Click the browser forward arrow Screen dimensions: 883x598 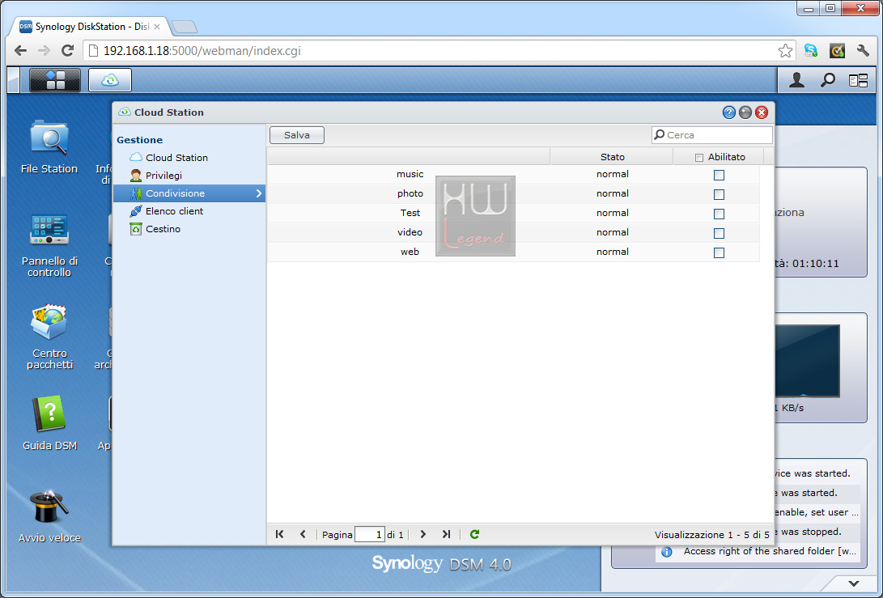point(44,51)
